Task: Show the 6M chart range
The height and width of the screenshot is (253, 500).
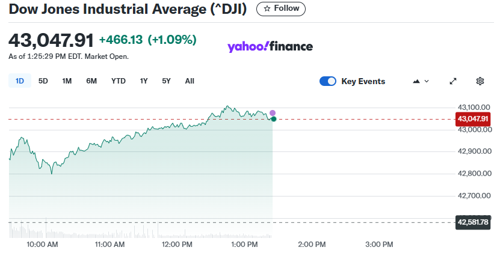Action: [x=91, y=81]
